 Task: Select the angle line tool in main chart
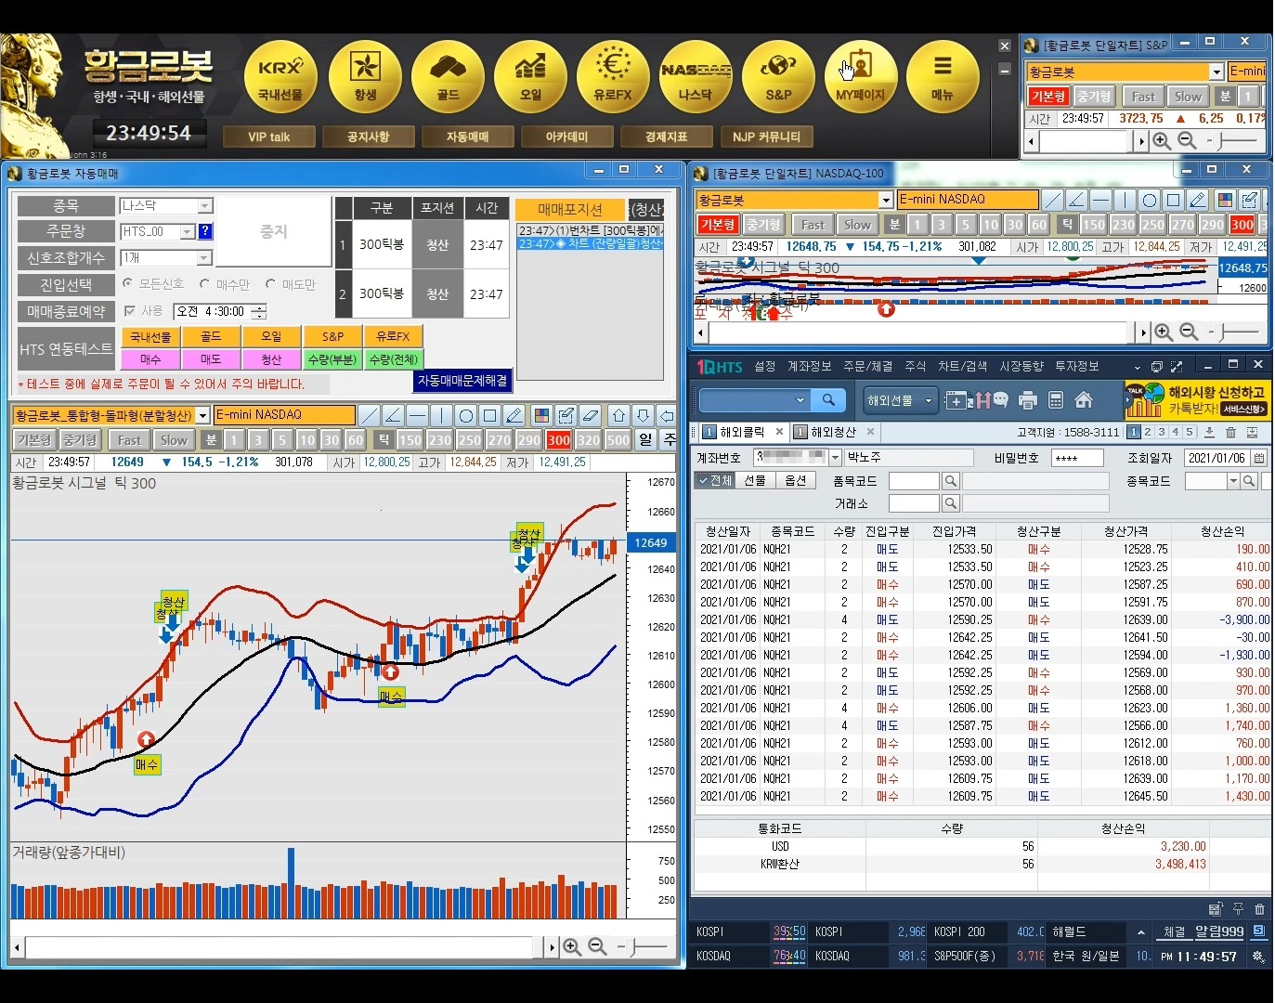[393, 415]
